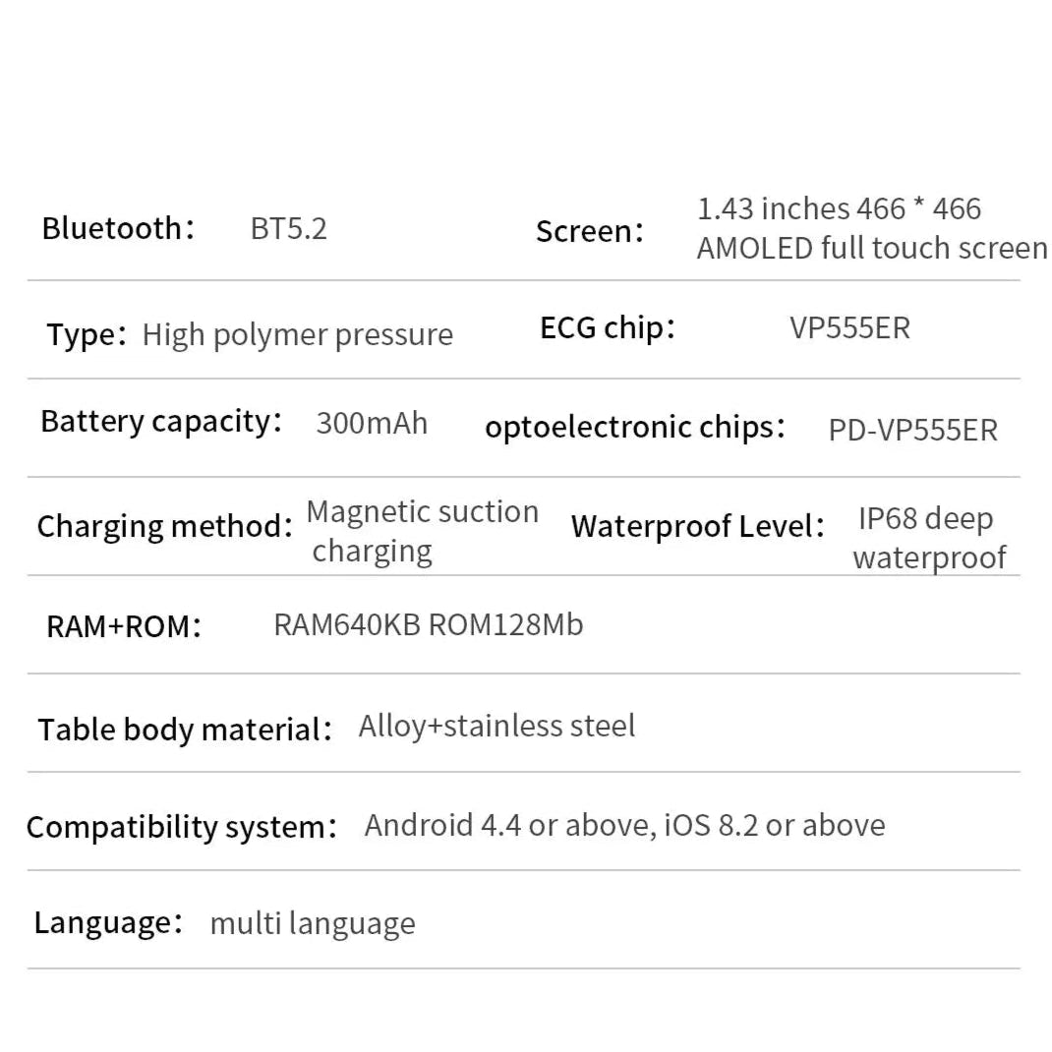
Task: Select the VP555ER chip value
Action: coord(850,328)
